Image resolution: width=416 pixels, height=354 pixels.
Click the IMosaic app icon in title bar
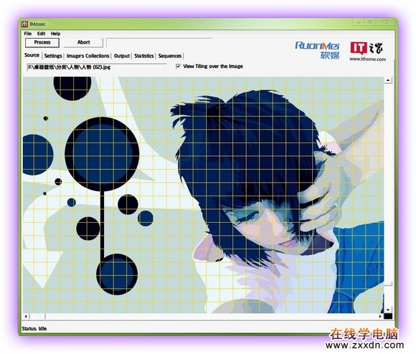[24, 24]
